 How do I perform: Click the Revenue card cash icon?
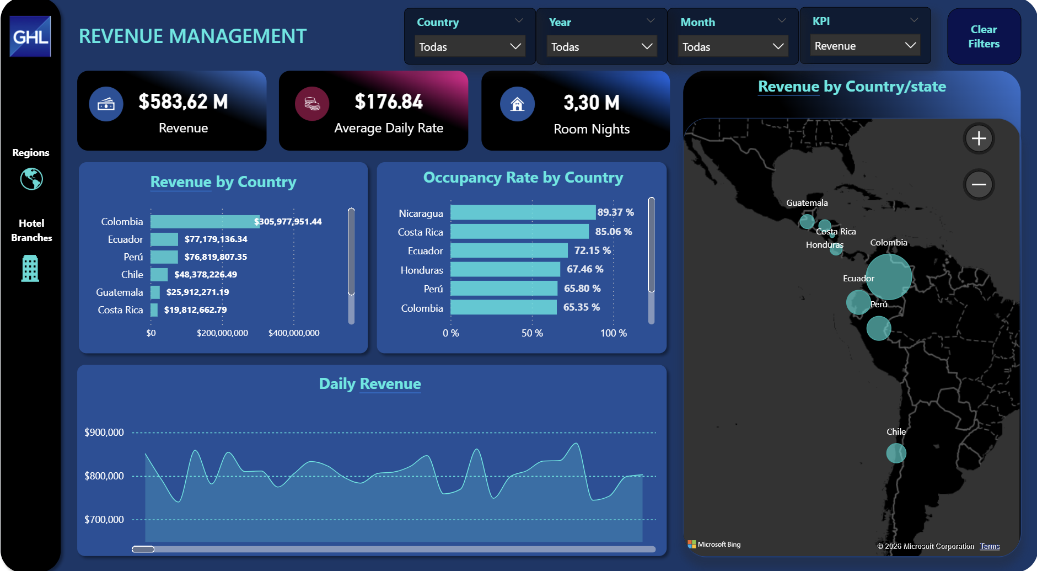coord(106,104)
